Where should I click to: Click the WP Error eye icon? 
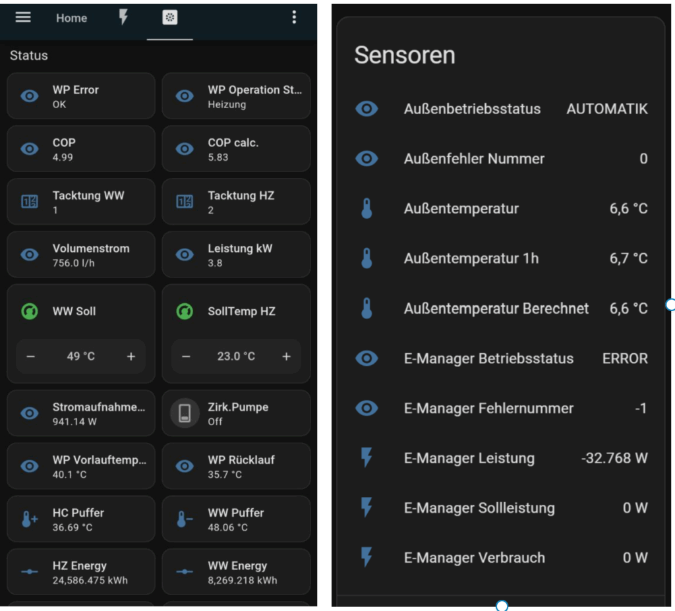30,96
